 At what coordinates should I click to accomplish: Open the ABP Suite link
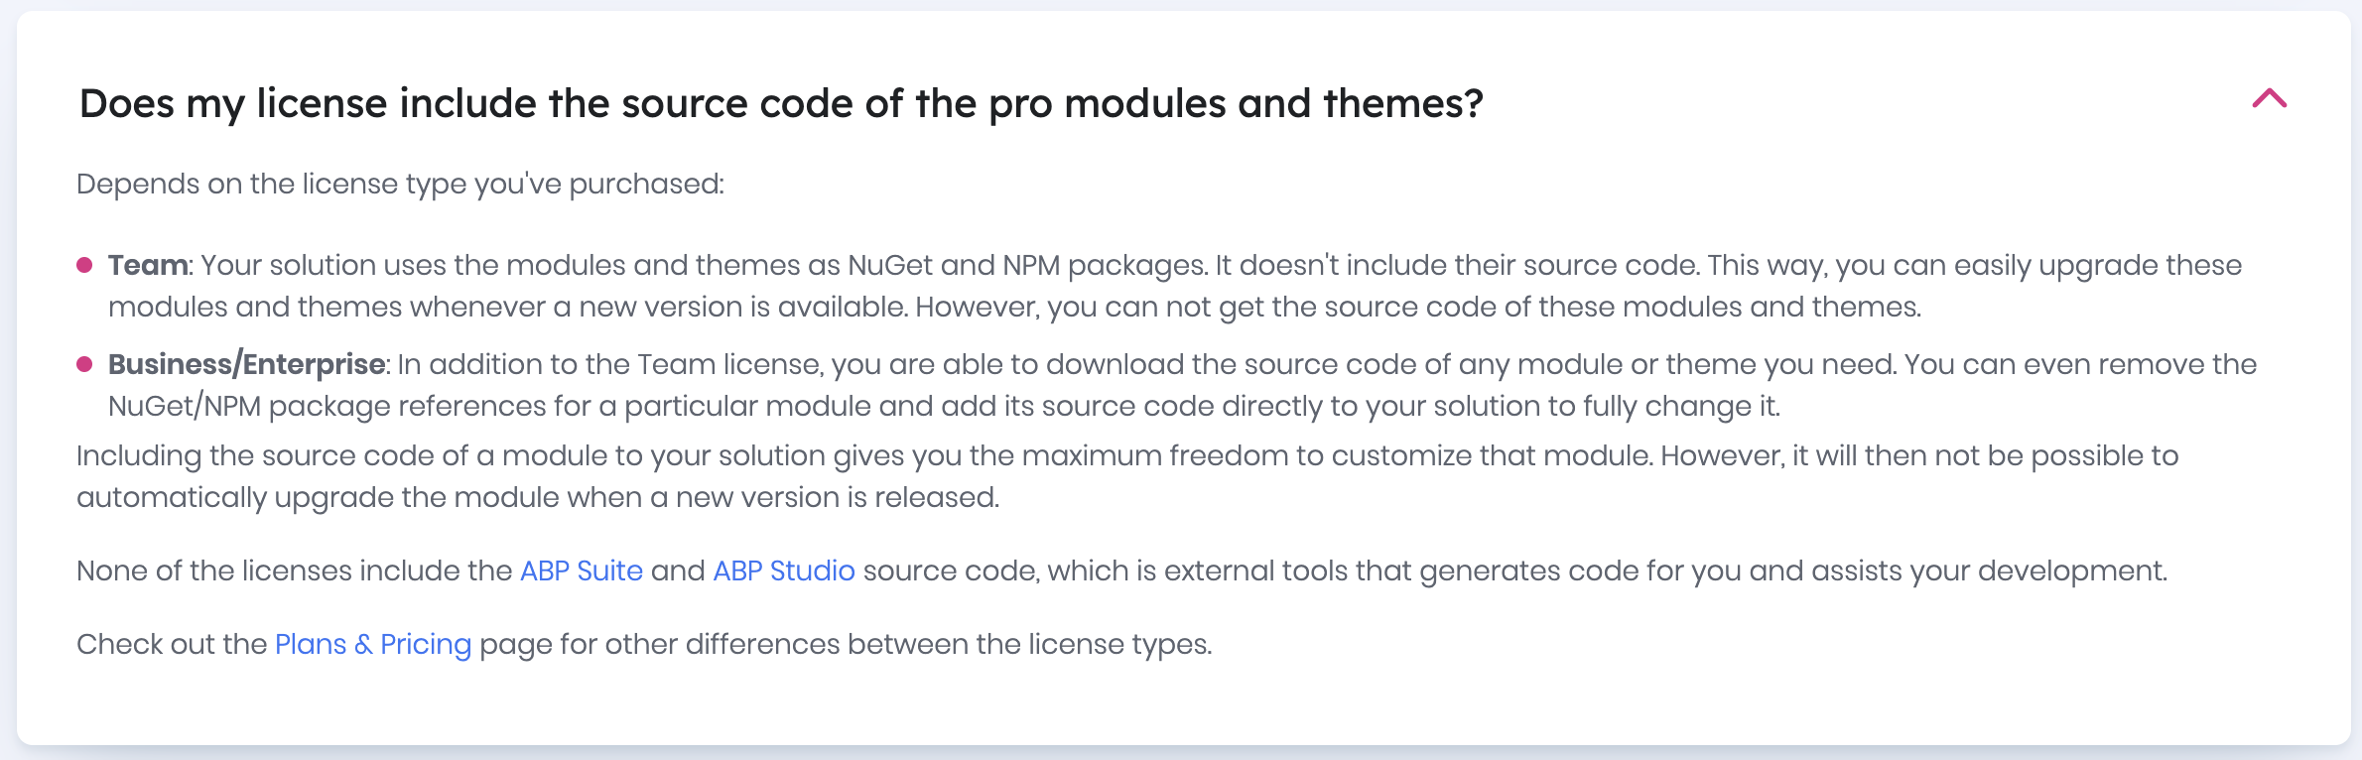(x=582, y=570)
